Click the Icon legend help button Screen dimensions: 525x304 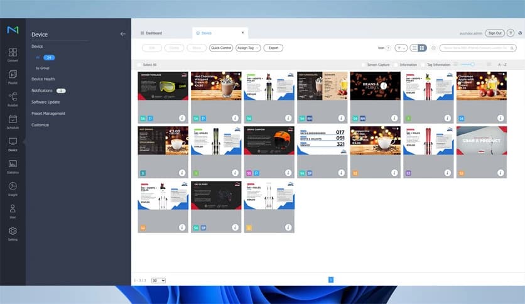[388, 48]
